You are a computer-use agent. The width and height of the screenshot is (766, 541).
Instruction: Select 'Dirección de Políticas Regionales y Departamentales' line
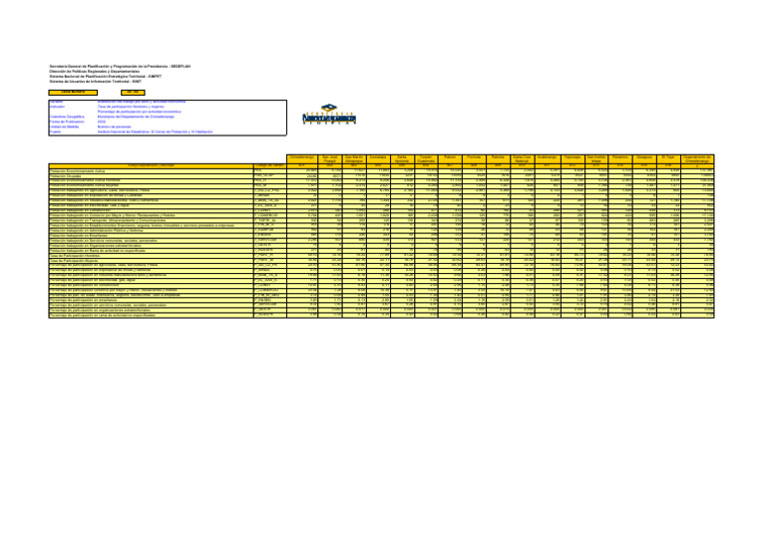pos(95,71)
